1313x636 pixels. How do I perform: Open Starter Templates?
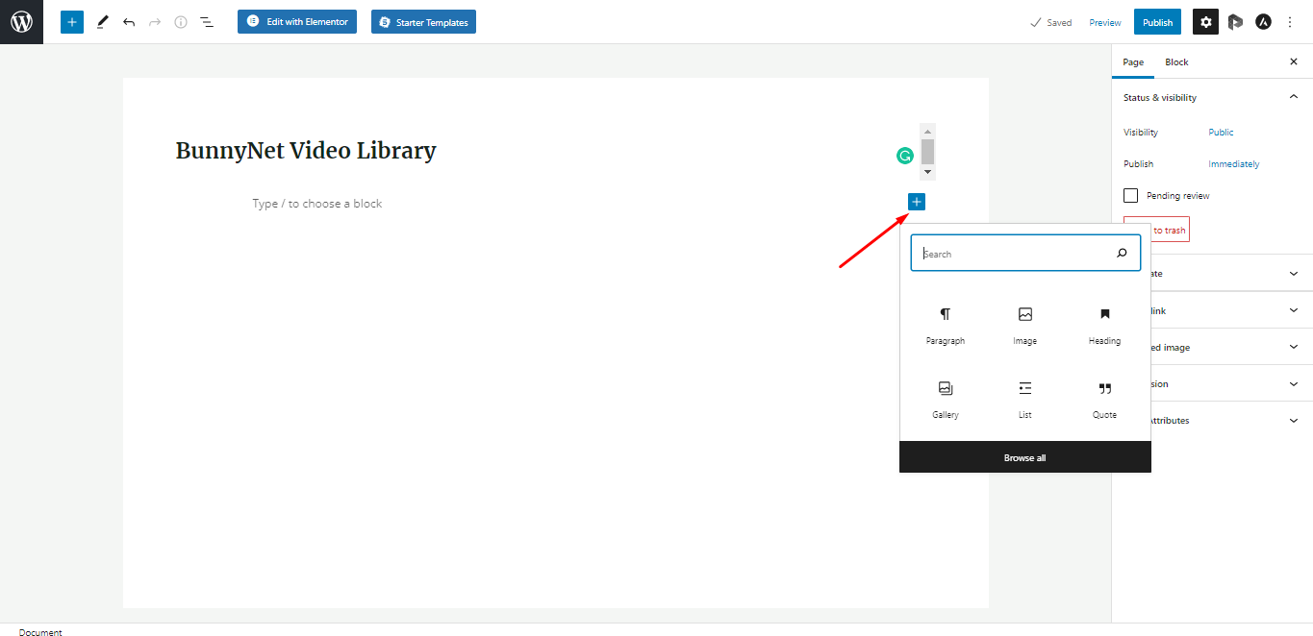point(423,21)
